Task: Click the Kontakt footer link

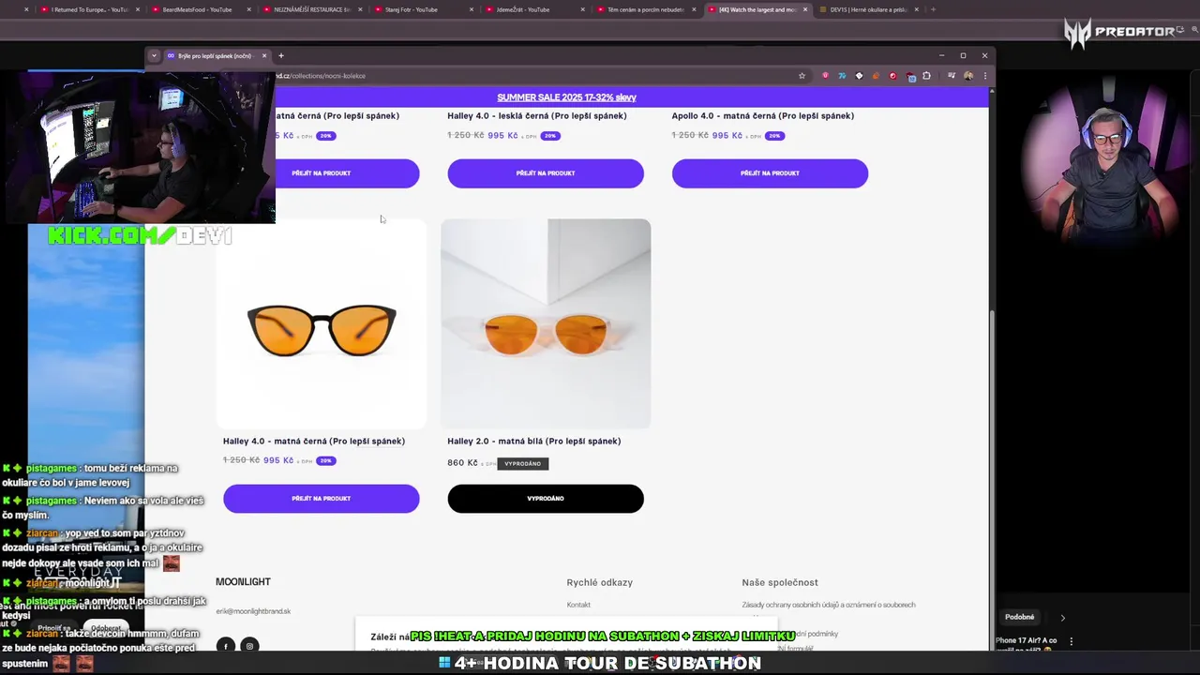Action: [578, 605]
